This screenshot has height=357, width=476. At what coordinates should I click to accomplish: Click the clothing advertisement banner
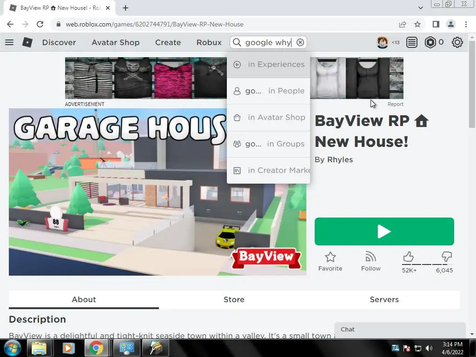pos(234,78)
